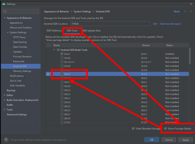The width and height of the screenshot is (195, 144).
Task: Click the download icon beside 30.0.3
Action: point(48,74)
